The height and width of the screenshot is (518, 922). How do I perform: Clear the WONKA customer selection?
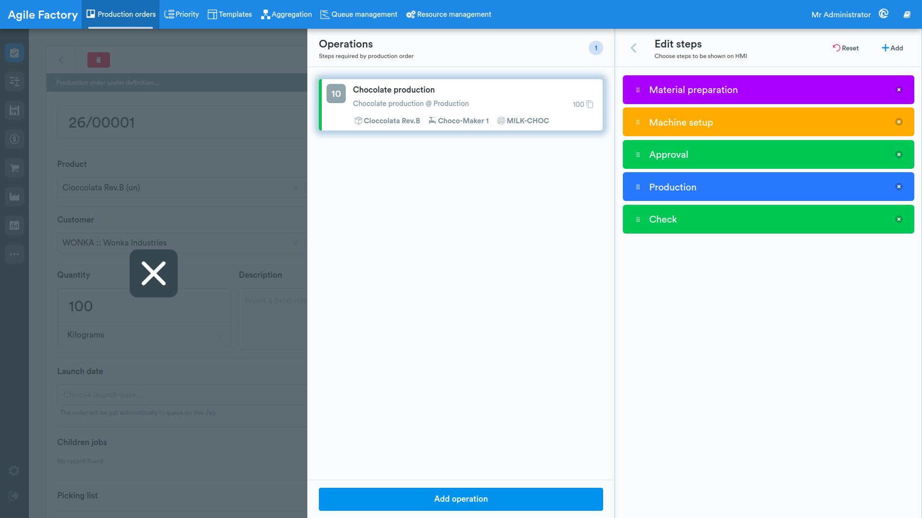click(296, 243)
